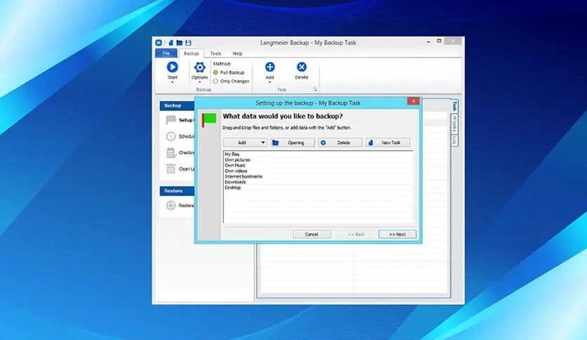Open the Options gear icon in ribbon

point(199,67)
